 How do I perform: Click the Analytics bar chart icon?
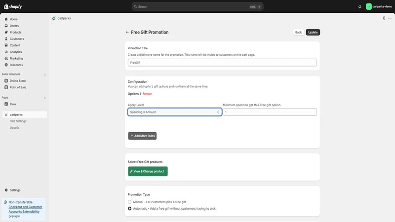6,52
